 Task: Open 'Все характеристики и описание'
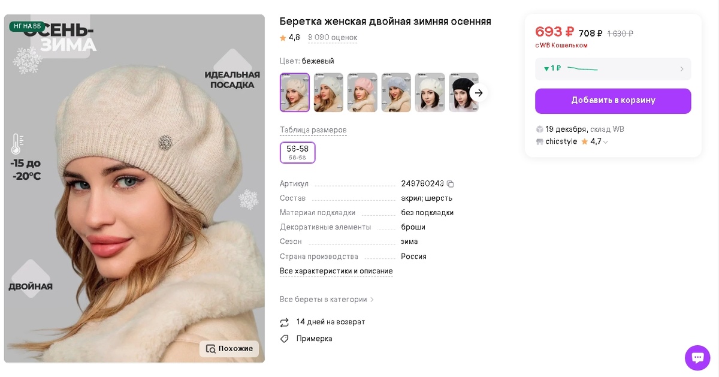coord(337,271)
